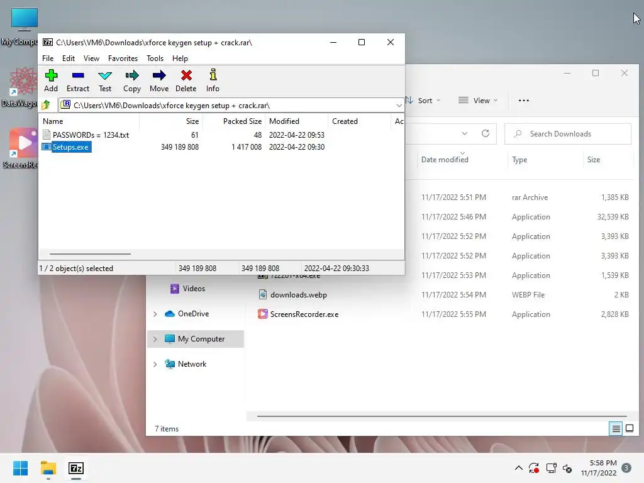This screenshot has height=483, width=644.
Task: Click the Copy toolbar button in 7-Zip
Action: [x=132, y=80]
